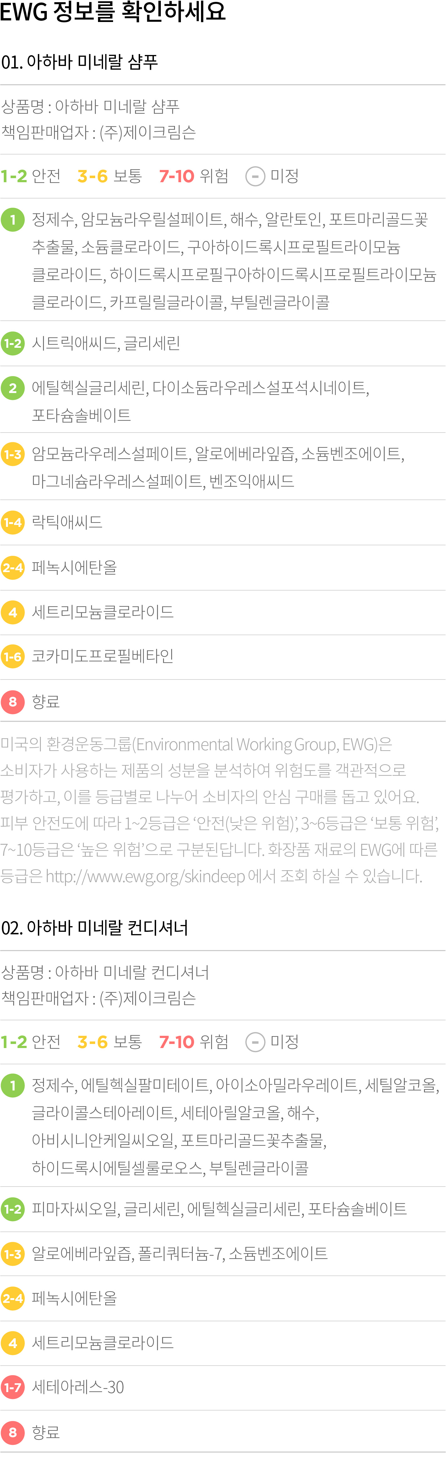Click the green 1 grade badge under shampoo

click(13, 220)
